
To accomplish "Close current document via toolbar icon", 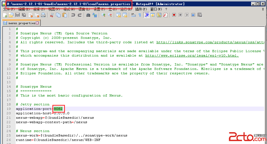I will click(x=30, y=15).
